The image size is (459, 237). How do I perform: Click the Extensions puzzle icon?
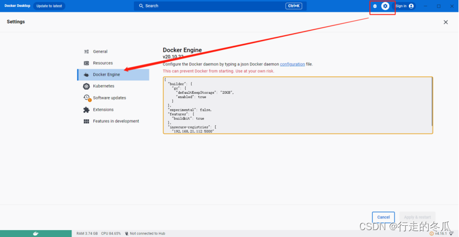pyautogui.click(x=86, y=110)
